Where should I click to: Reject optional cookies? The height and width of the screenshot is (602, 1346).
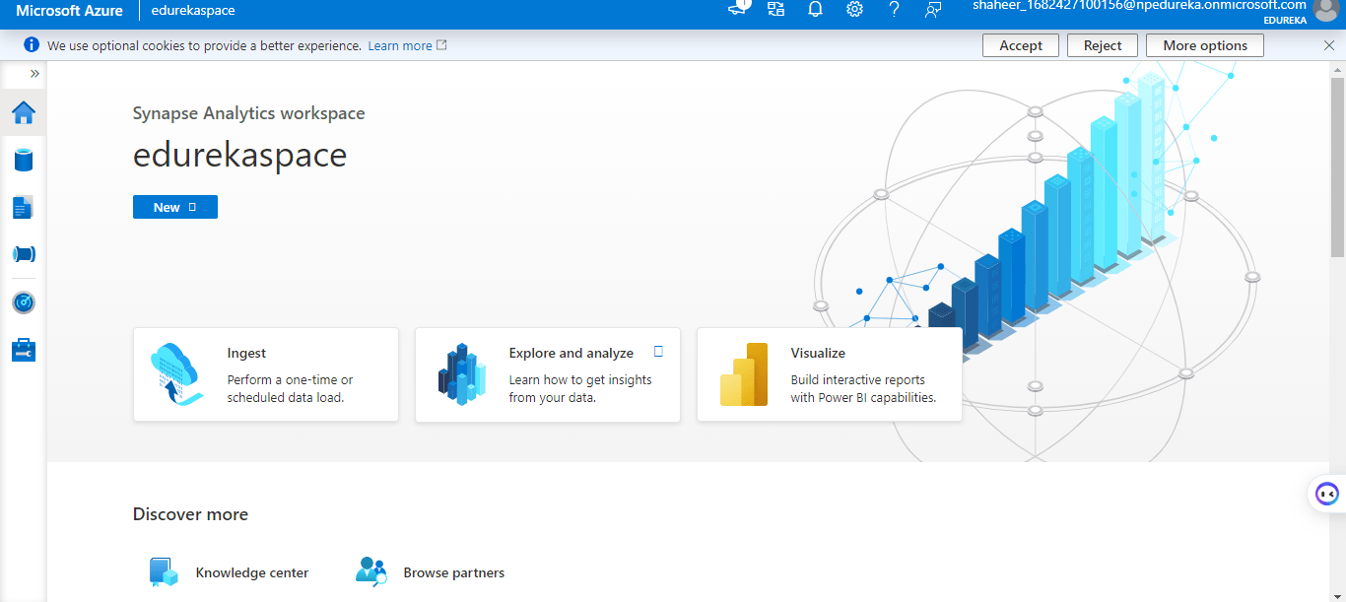1102,44
